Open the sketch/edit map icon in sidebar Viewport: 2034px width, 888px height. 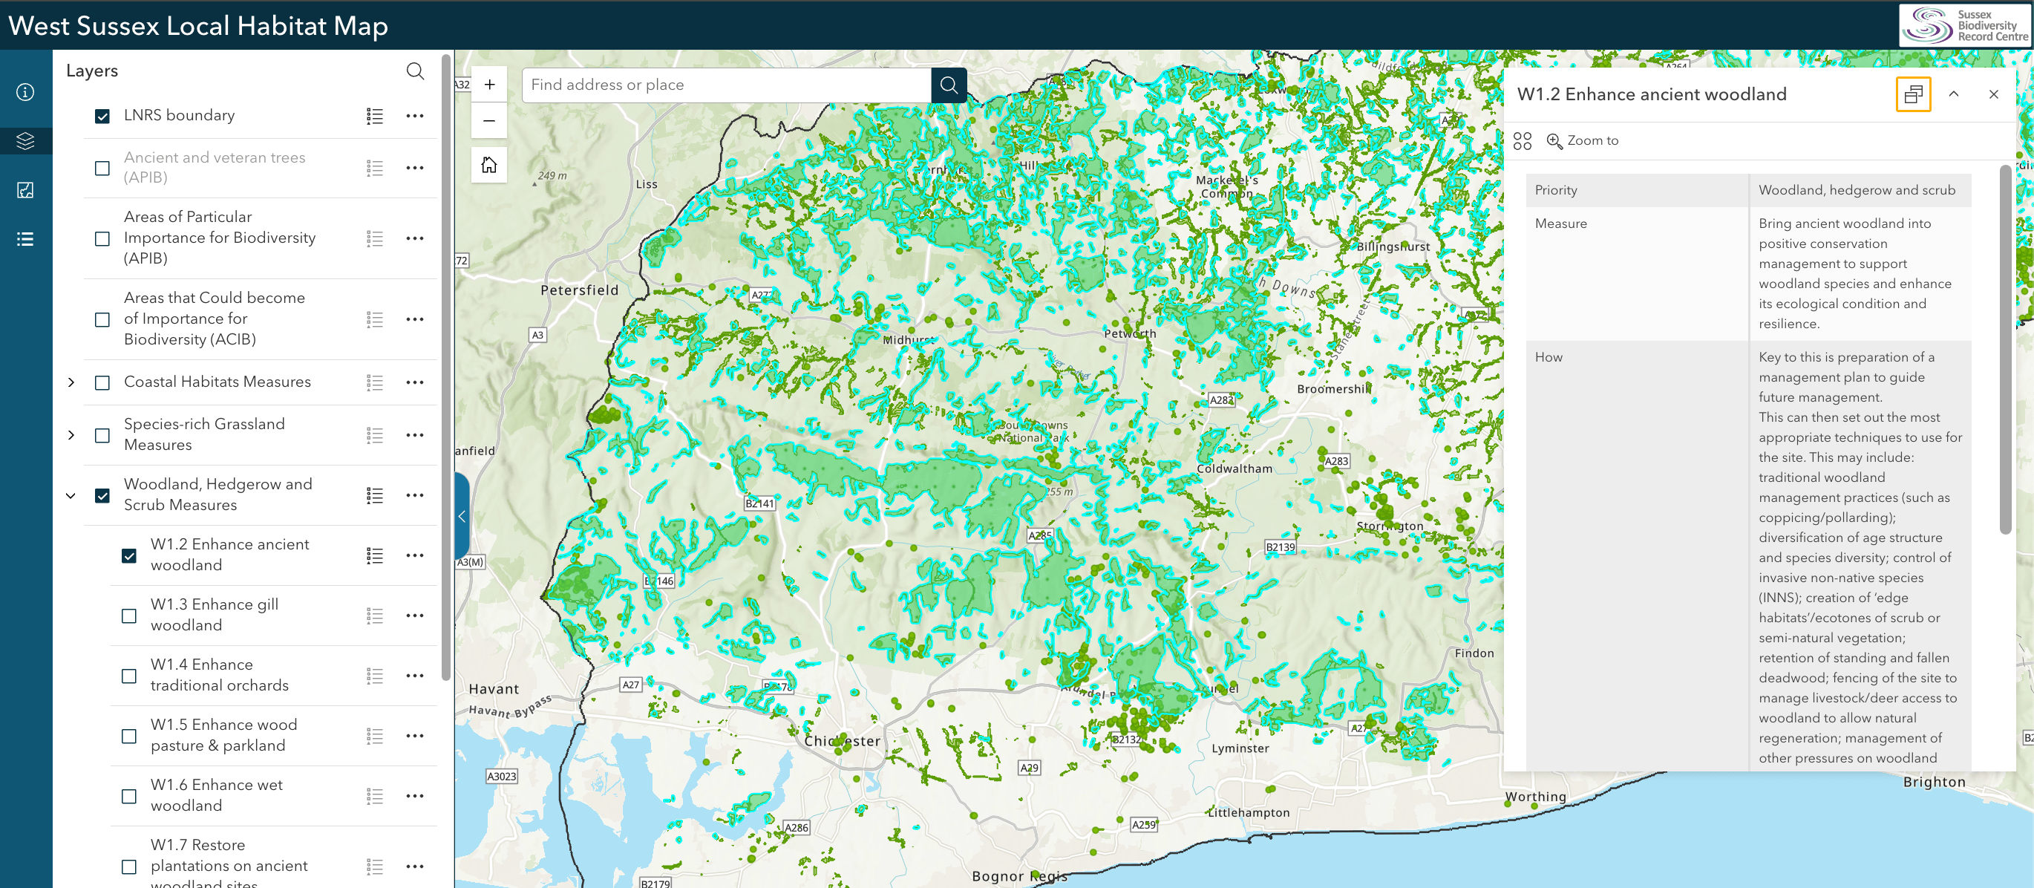(x=25, y=190)
